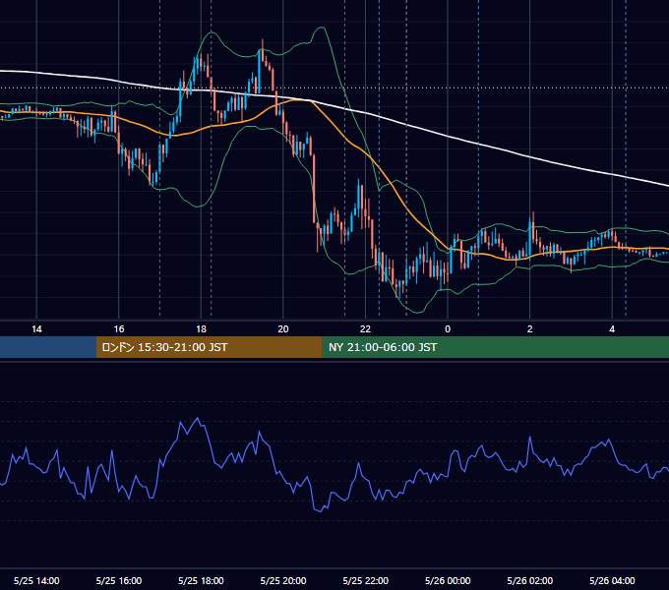Click the 18 hour axis label
The width and height of the screenshot is (669, 590).
[201, 329]
